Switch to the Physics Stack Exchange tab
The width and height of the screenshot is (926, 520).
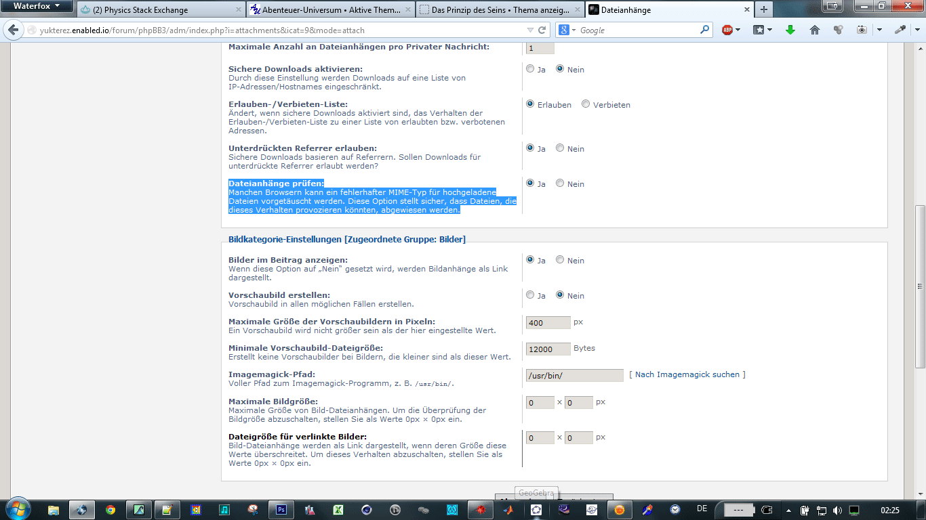coord(159,10)
